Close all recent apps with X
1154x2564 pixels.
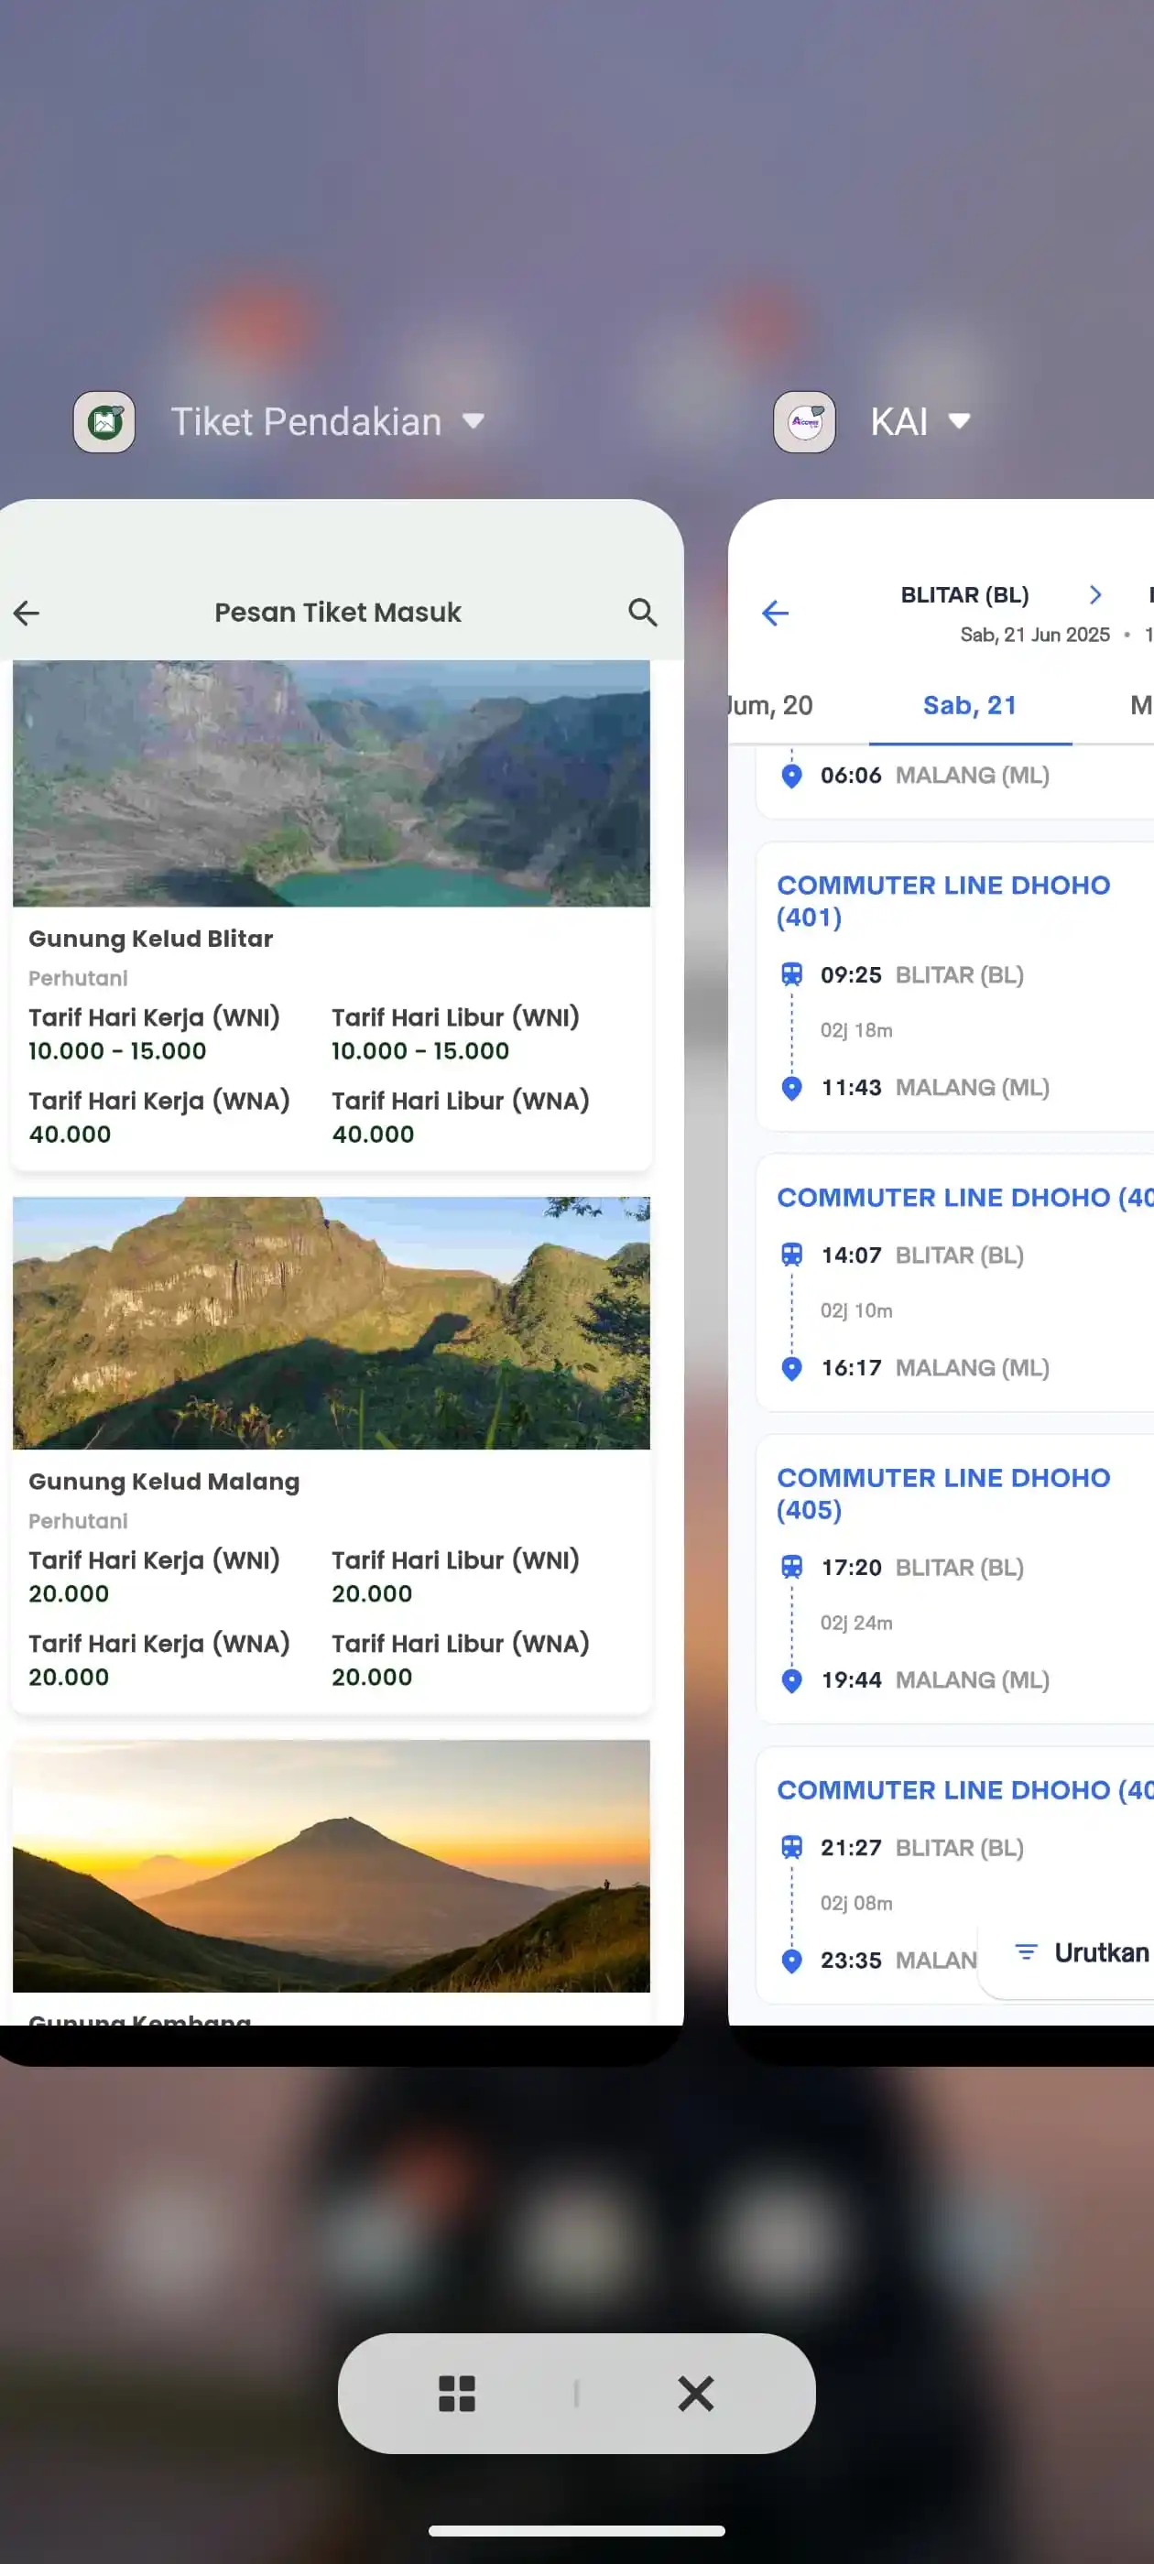click(x=696, y=2393)
